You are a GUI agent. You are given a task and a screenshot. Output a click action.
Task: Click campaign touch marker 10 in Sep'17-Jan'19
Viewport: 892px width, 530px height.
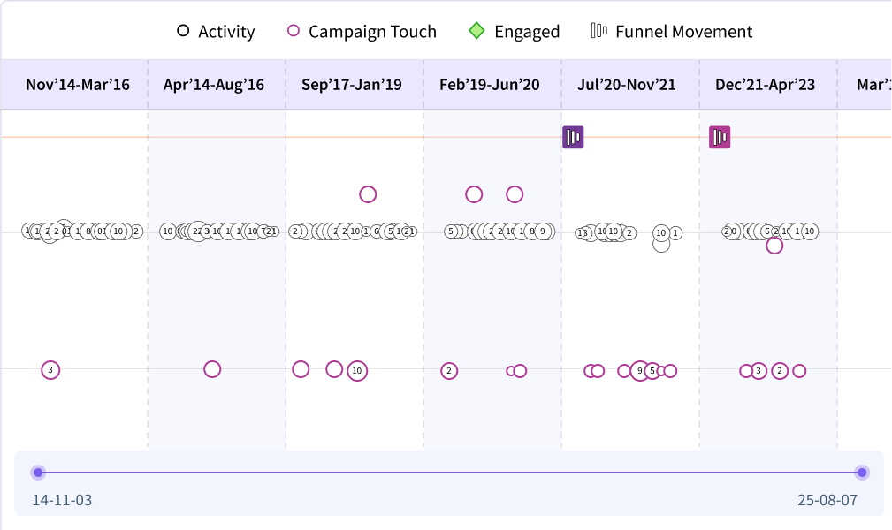[x=357, y=371]
